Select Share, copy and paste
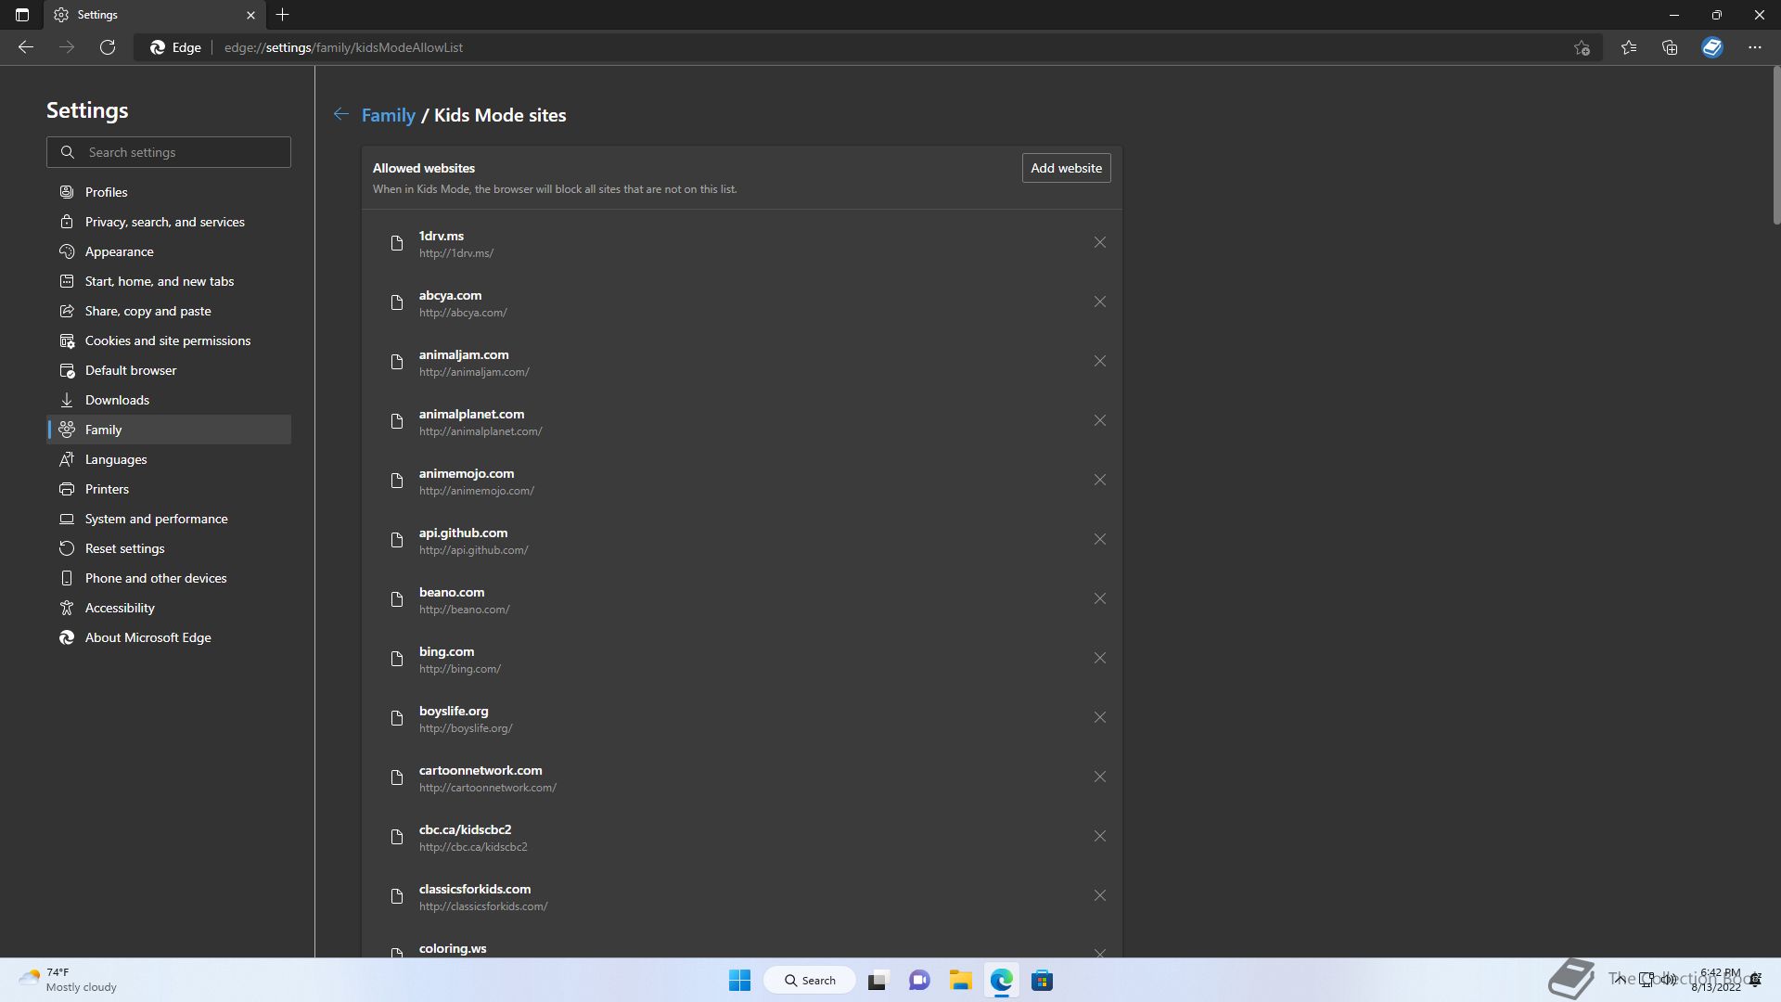This screenshot has width=1781, height=1002. coord(169,311)
